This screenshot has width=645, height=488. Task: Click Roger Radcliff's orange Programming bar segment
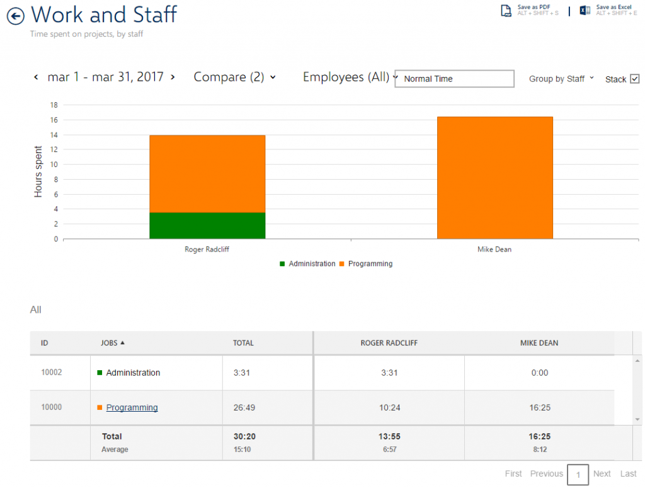click(207, 174)
